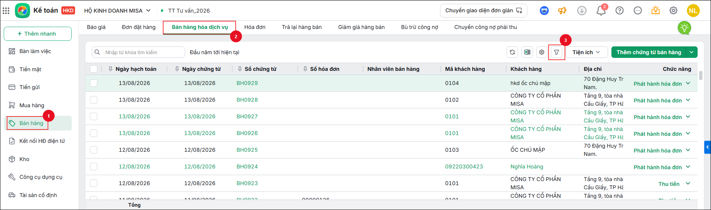This screenshot has width=711, height=210.
Task: Expand arrow beside Thêm chứng từ bán hàng
Action: pos(692,52)
